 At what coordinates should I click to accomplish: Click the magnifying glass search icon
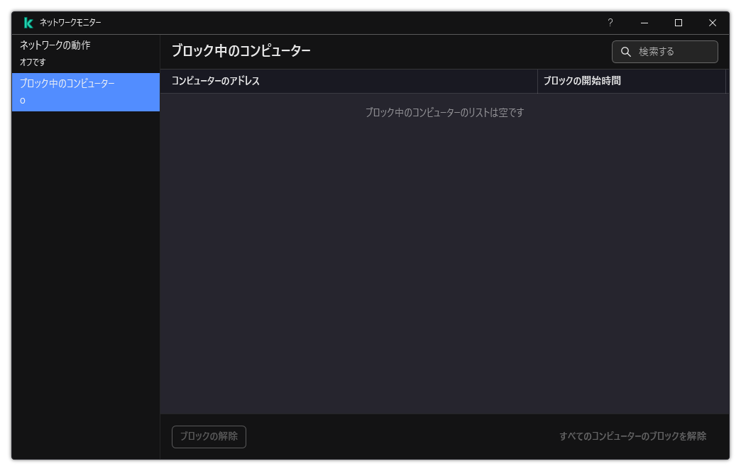click(625, 51)
